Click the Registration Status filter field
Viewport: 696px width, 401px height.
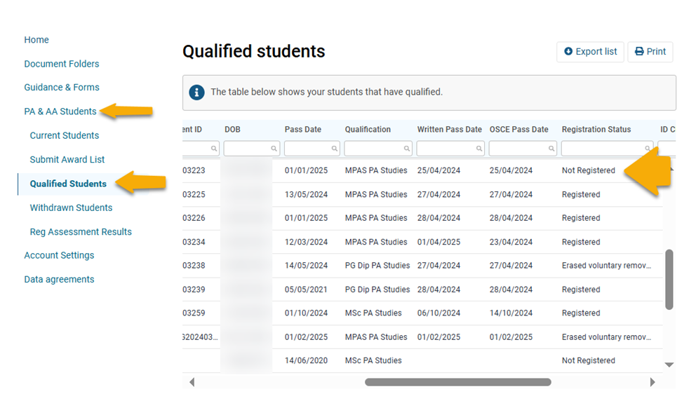(608, 149)
